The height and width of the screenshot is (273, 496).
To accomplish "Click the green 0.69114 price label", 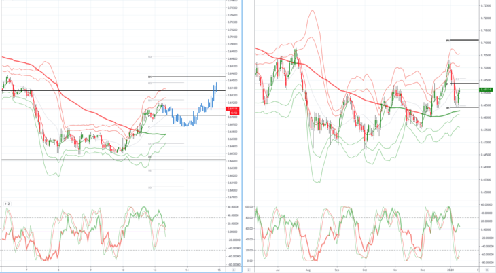I will pos(486,90).
